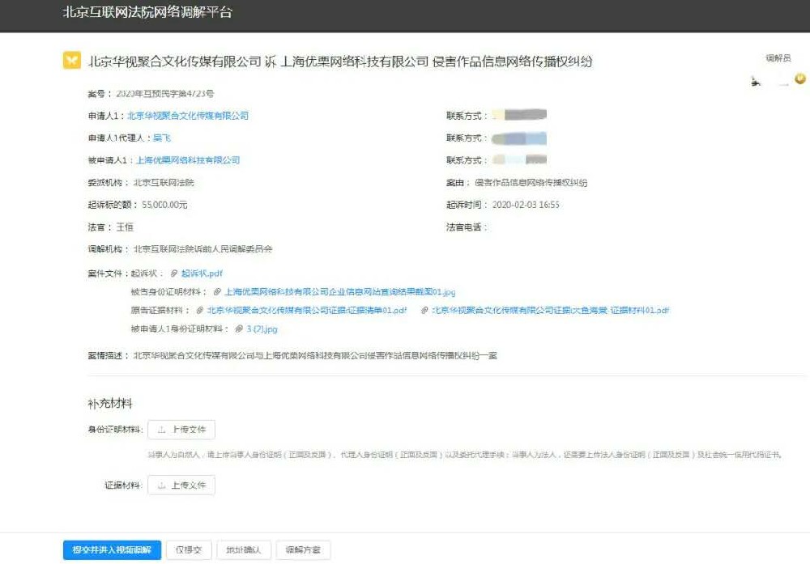Screen dimensions: 810x564
Task: Click the mediator avatar icon under 调解员
Action: point(756,80)
